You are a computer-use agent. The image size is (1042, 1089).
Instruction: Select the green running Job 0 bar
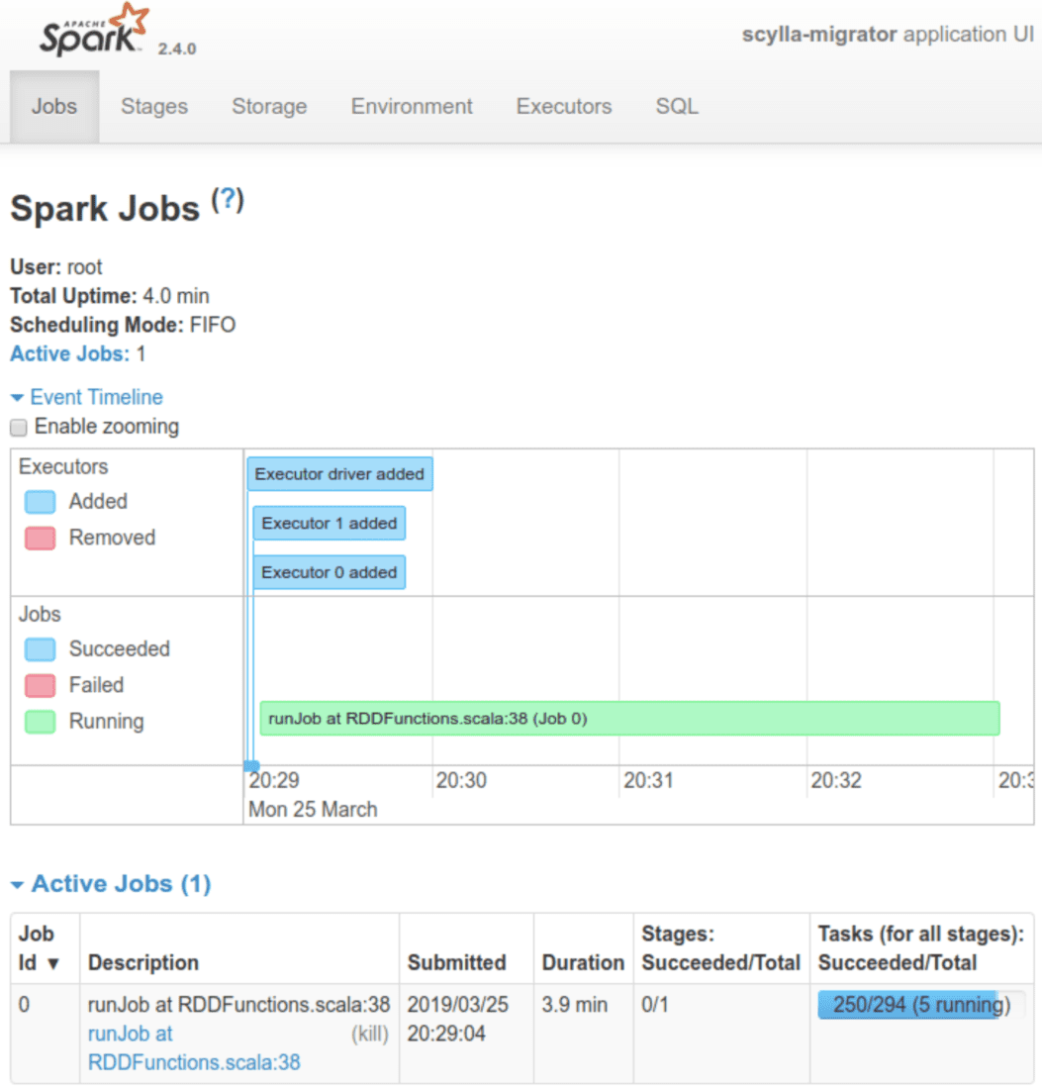[x=629, y=718]
